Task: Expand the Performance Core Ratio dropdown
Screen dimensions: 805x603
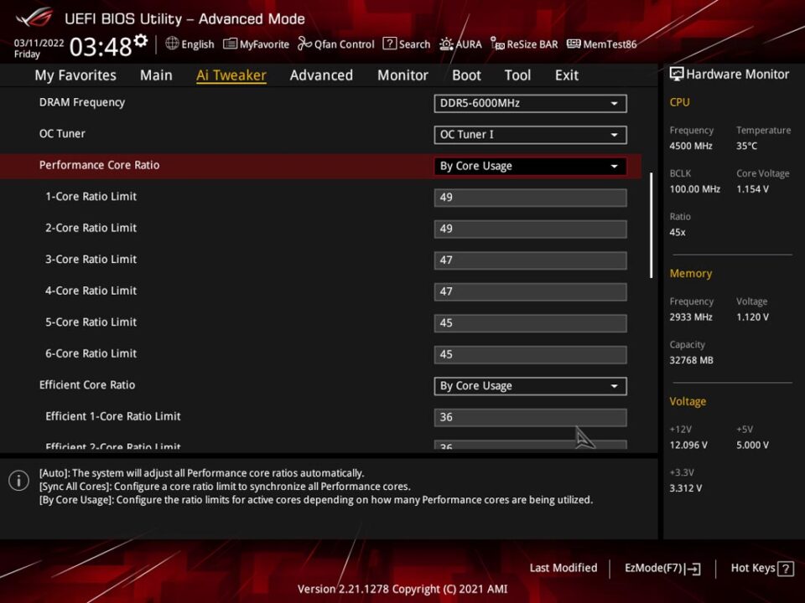Action: (x=530, y=166)
